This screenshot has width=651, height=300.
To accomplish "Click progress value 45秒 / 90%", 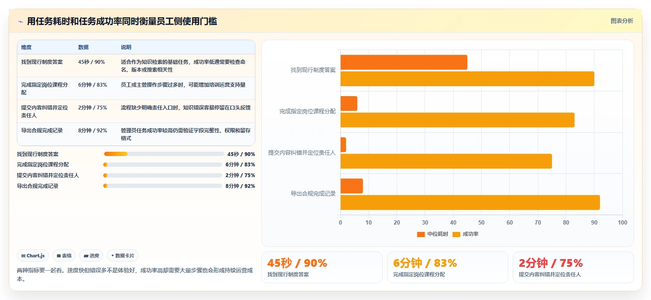I will pyautogui.click(x=241, y=154).
